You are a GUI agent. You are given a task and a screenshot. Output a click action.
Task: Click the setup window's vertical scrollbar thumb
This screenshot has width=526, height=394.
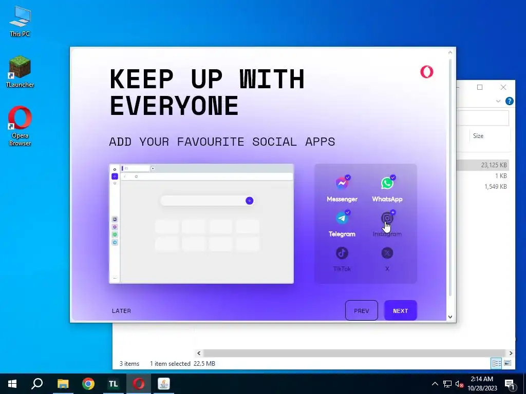(450, 176)
